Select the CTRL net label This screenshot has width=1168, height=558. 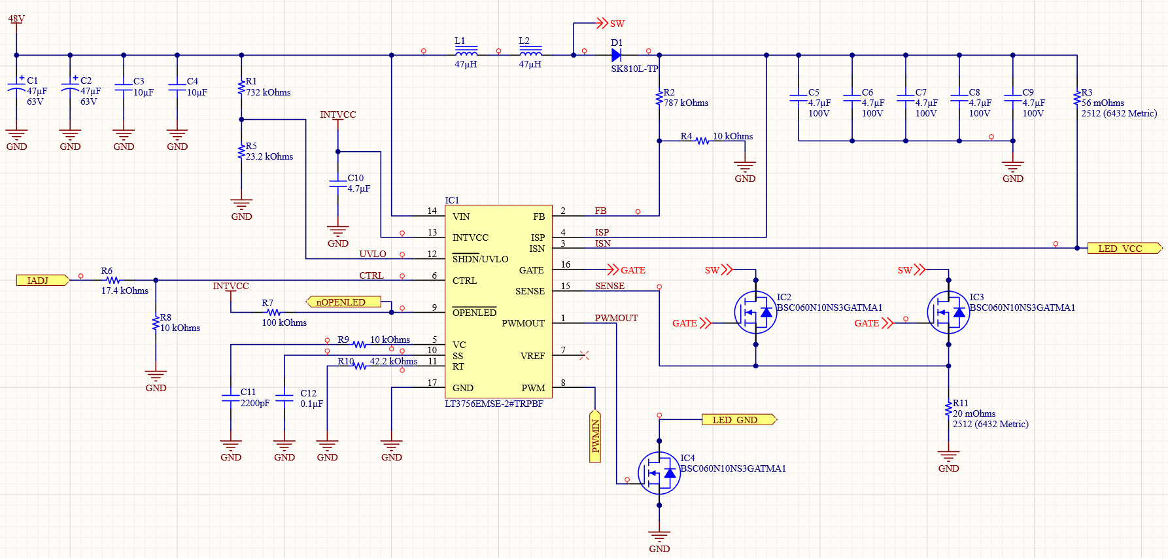(x=371, y=275)
